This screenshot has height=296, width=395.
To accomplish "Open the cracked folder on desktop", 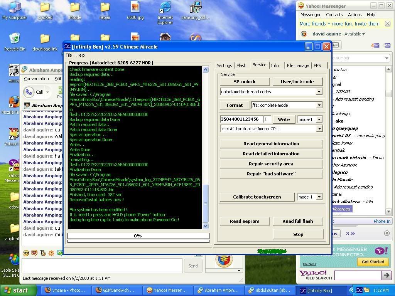I will coord(45,10).
